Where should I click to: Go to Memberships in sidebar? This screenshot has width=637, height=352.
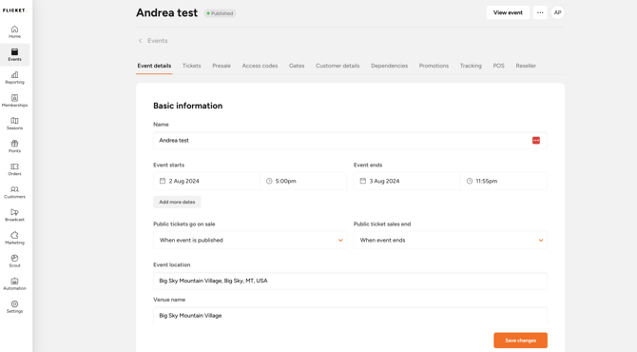click(x=14, y=101)
